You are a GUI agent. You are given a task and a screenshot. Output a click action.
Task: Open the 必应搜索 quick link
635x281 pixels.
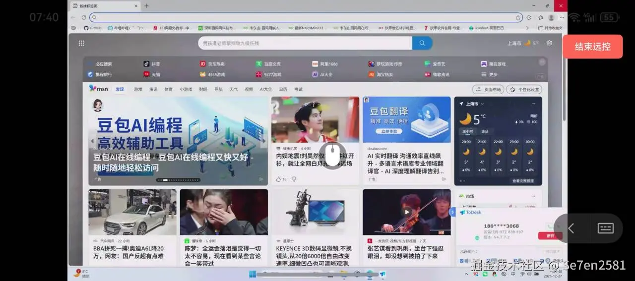click(100, 64)
